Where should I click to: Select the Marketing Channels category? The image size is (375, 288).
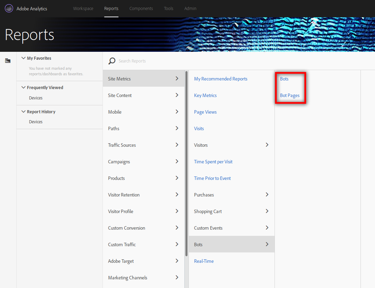pyautogui.click(x=144, y=278)
